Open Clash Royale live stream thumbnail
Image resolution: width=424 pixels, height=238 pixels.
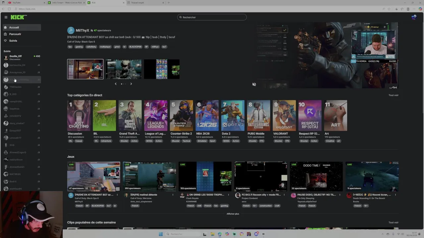point(205,177)
